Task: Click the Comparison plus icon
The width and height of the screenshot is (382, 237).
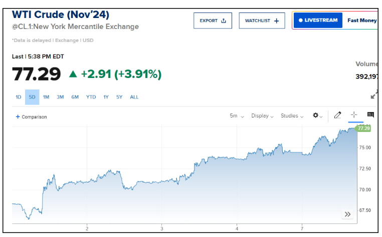Action: 18,117
